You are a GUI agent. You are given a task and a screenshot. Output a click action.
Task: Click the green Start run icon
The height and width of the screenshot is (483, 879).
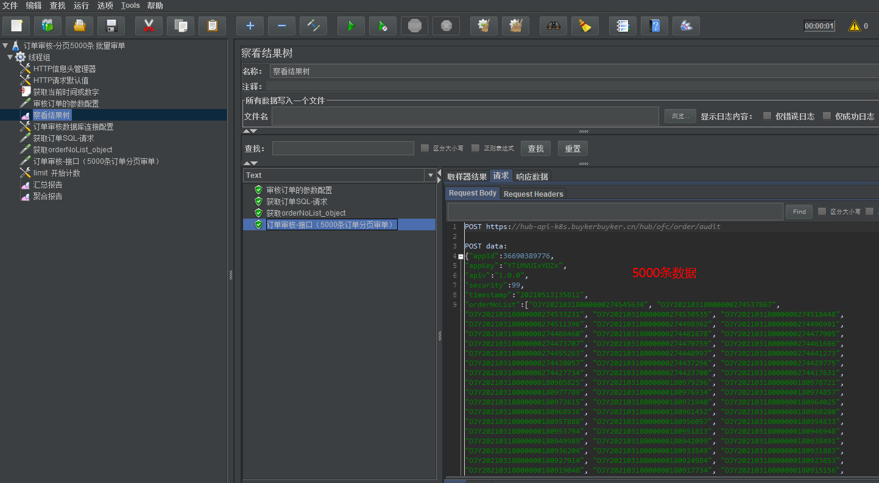click(x=351, y=26)
